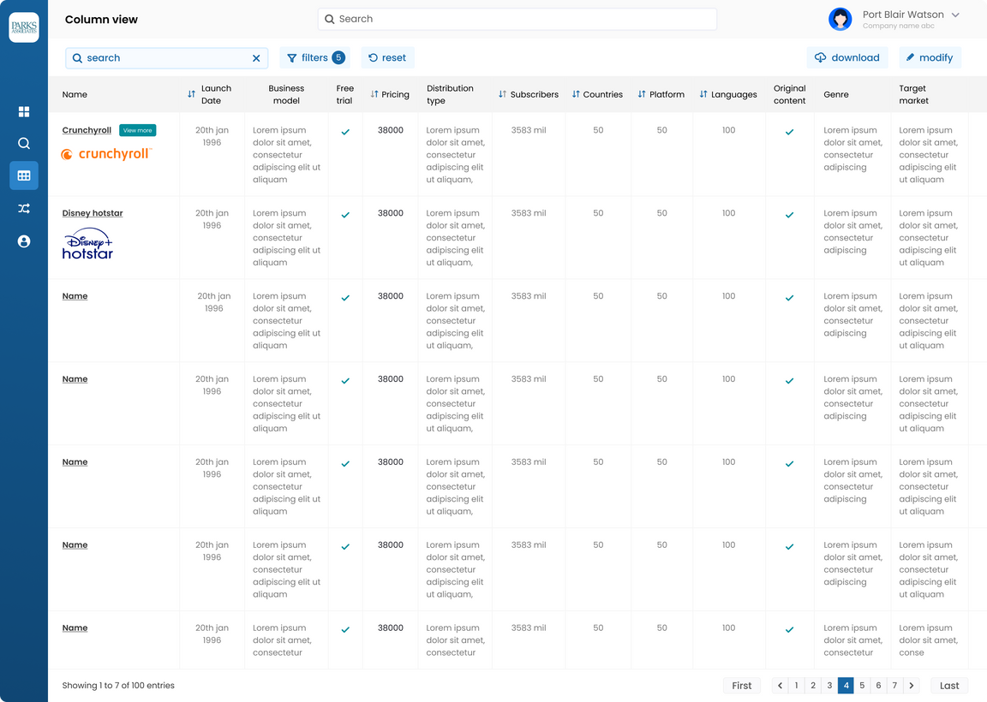Sort by Launch Date column arrows
This screenshot has height=702, width=987.
[x=192, y=94]
